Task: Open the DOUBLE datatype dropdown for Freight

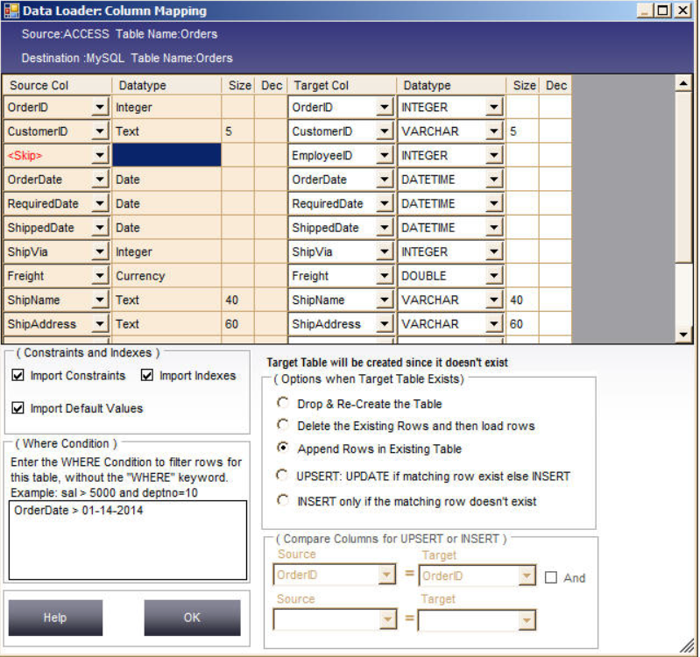Action: (x=494, y=276)
